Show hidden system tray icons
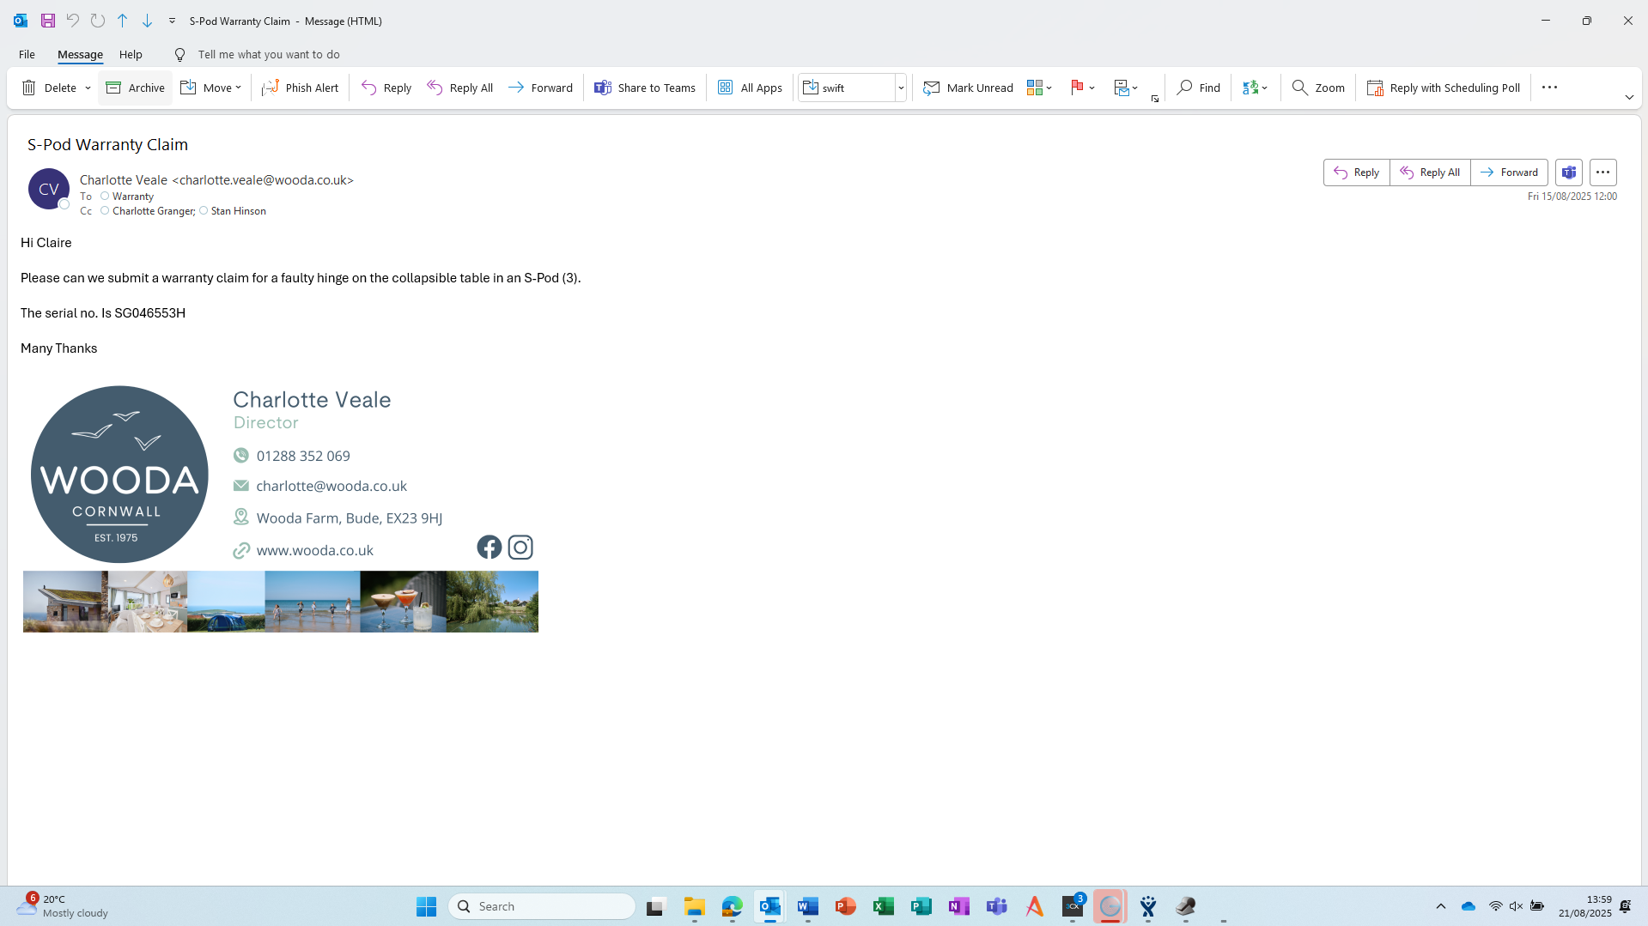1648x926 pixels. pyautogui.click(x=1441, y=906)
